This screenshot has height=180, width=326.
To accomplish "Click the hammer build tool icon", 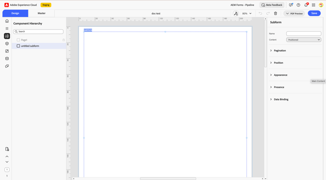I will 236,13.
